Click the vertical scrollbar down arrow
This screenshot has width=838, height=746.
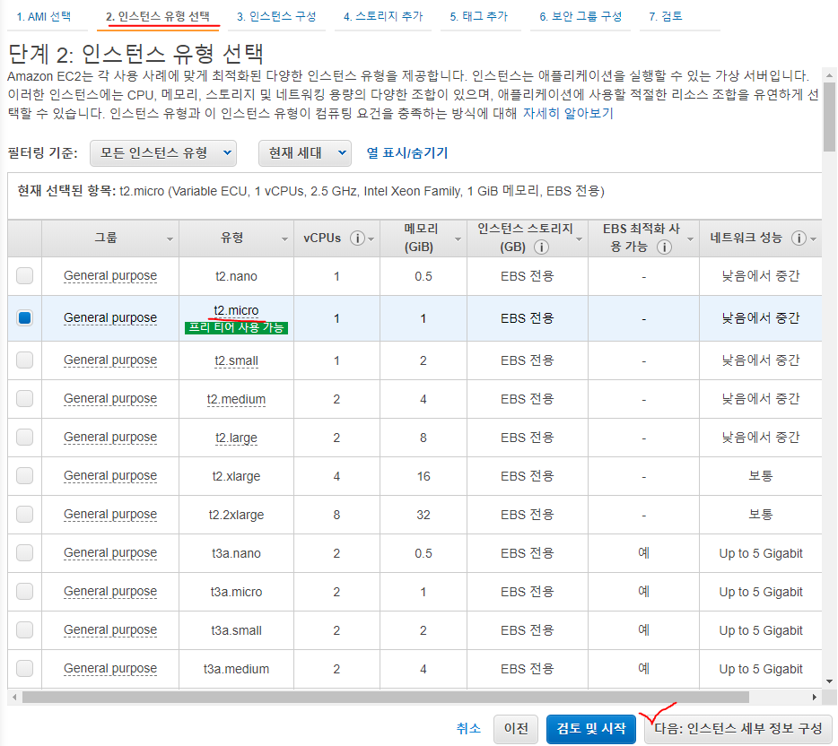829,681
